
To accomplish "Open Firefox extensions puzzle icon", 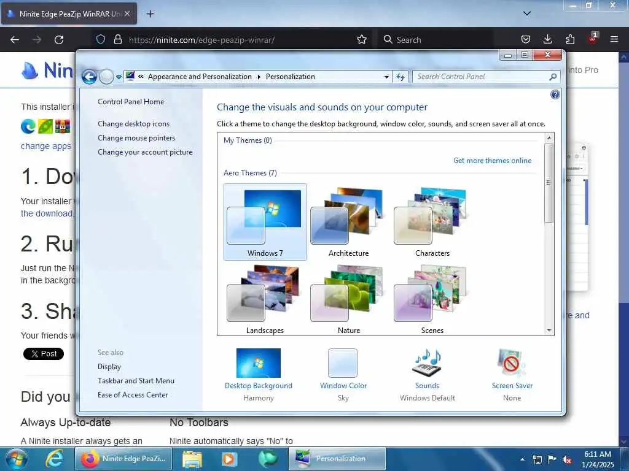I will click(570, 39).
